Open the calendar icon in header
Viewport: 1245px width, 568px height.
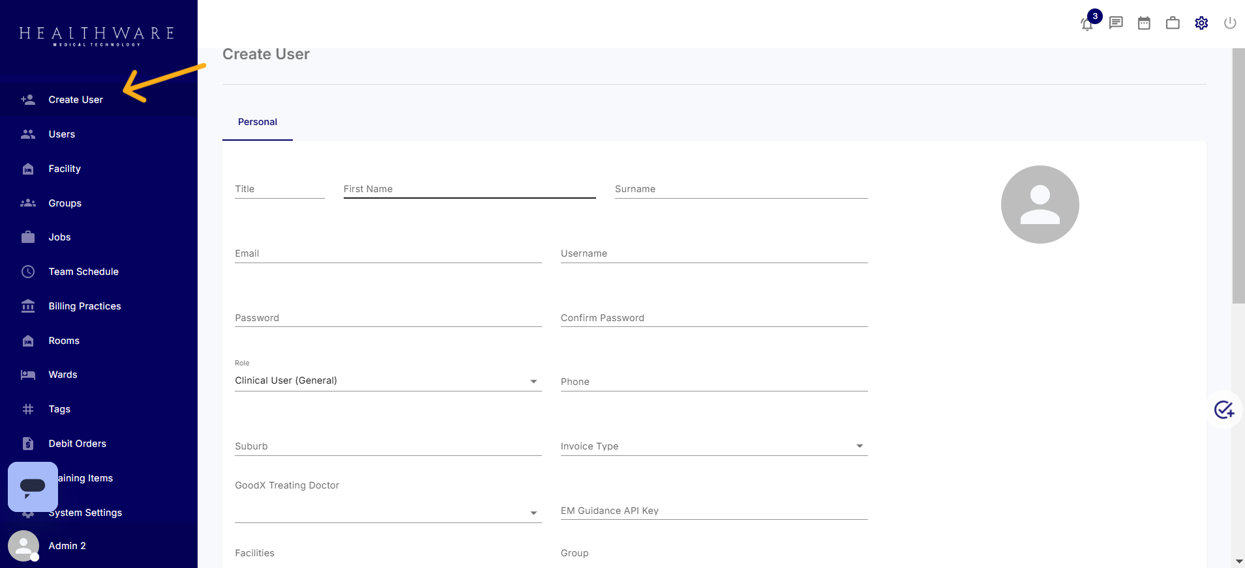[1144, 23]
